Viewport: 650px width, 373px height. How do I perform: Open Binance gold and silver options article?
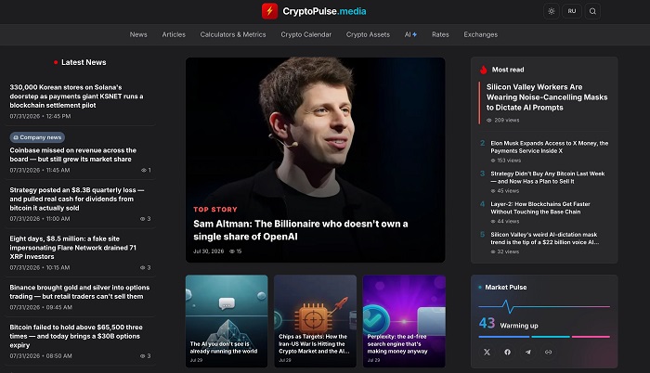[x=80, y=291]
